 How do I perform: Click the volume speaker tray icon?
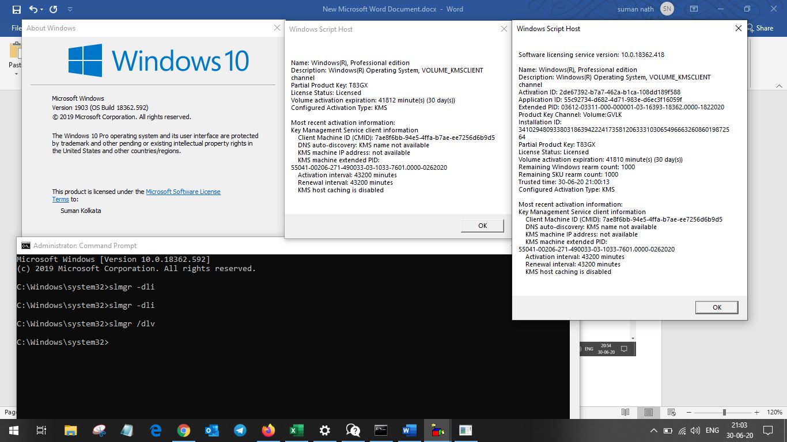[695, 430]
